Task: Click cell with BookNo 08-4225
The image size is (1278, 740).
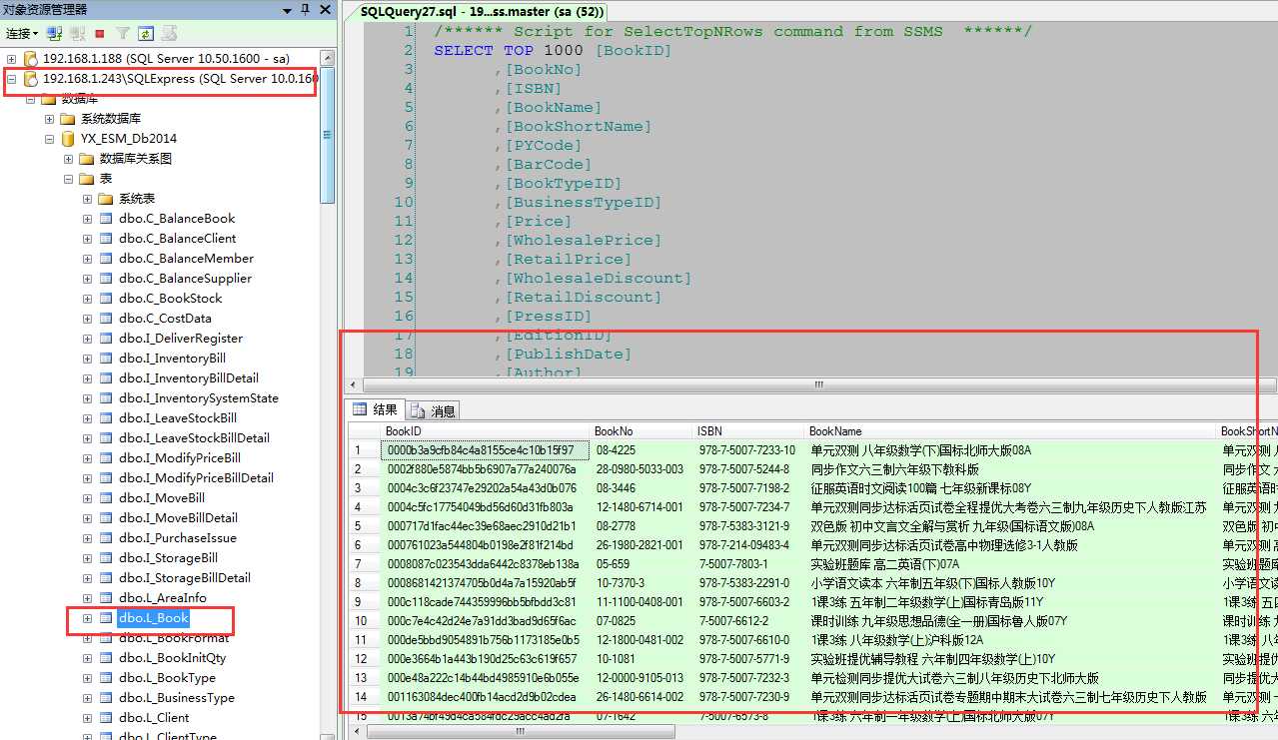Action: click(642, 450)
